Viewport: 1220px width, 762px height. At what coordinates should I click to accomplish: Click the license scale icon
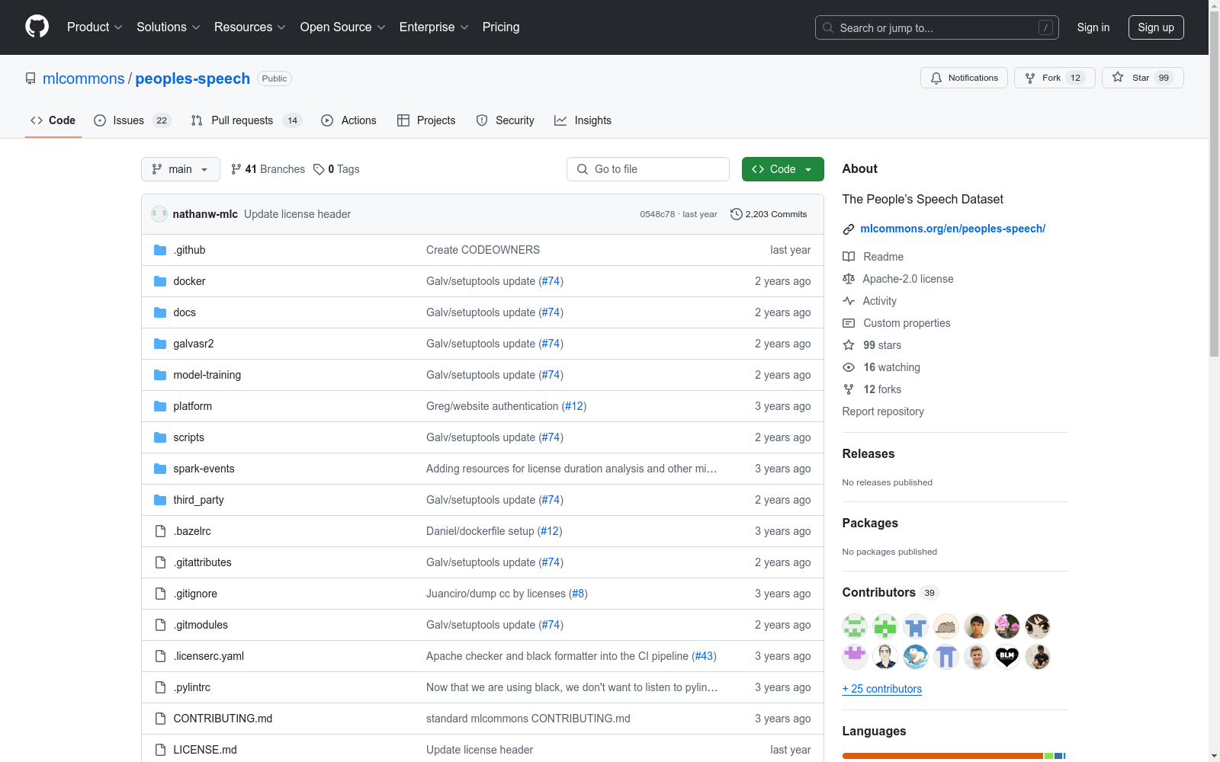click(x=849, y=279)
